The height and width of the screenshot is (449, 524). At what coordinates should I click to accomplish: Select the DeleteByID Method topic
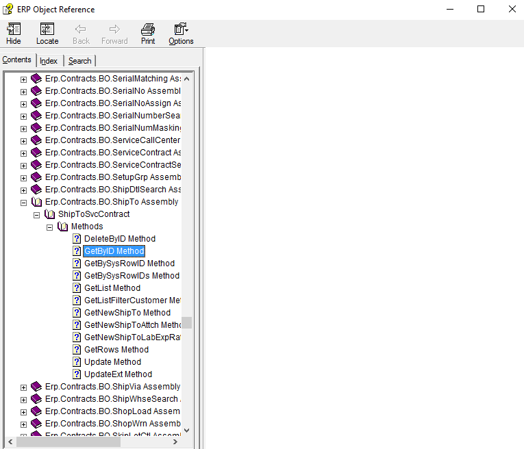(x=120, y=239)
